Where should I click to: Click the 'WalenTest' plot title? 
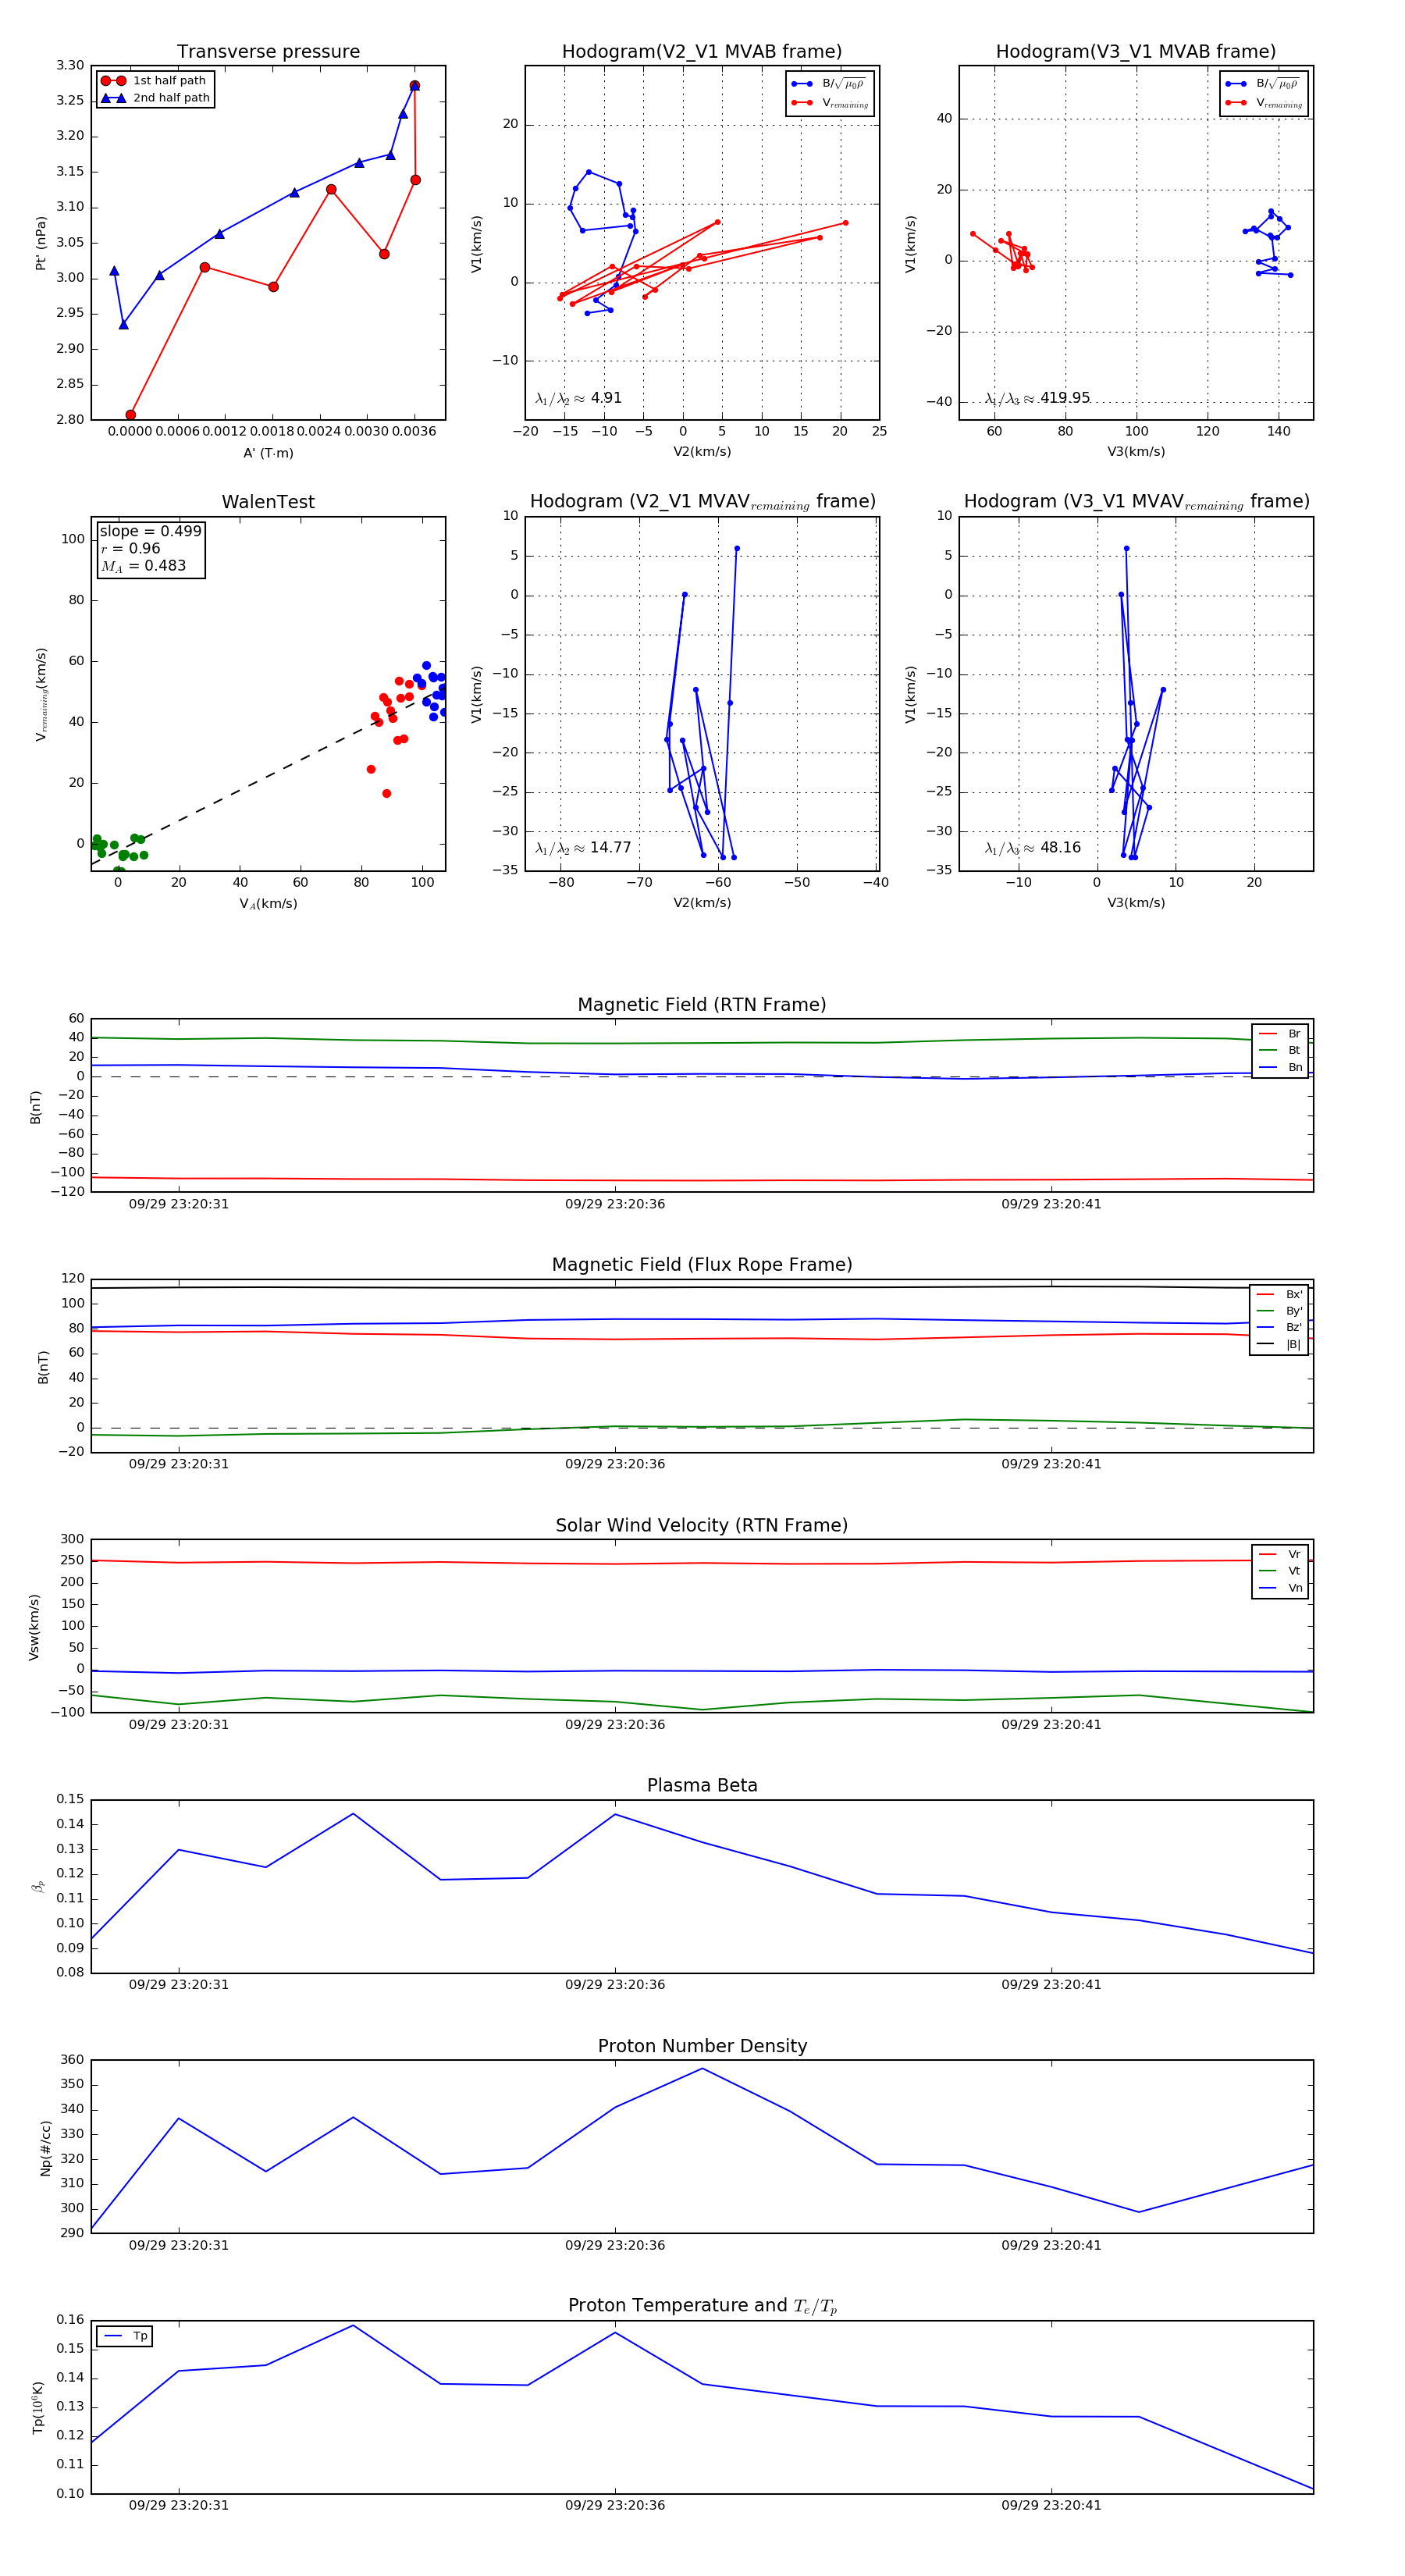(268, 502)
